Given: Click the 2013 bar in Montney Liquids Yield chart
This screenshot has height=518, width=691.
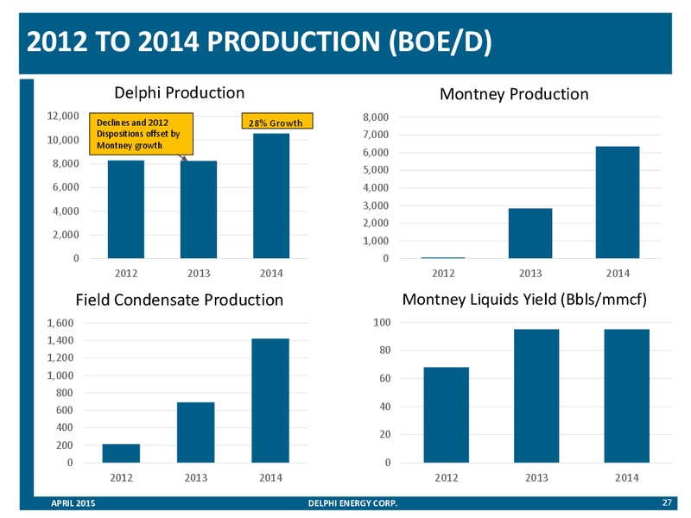Looking at the screenshot, I should coord(536,396).
